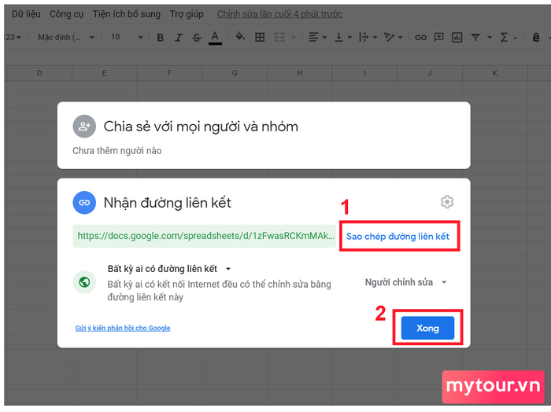Click the Xong button

(427, 328)
